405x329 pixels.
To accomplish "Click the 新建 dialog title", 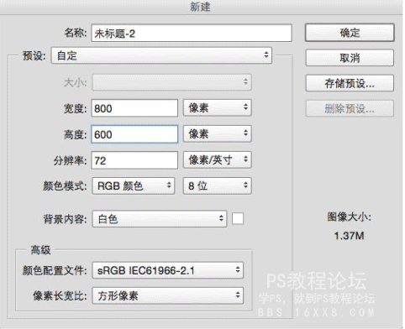I will pos(200,7).
